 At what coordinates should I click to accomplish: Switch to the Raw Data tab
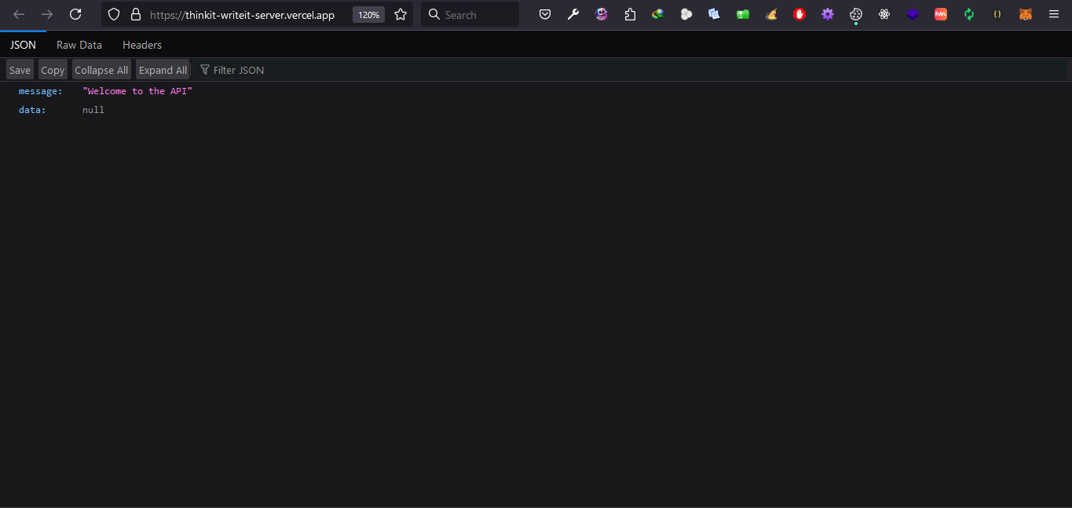(x=79, y=45)
